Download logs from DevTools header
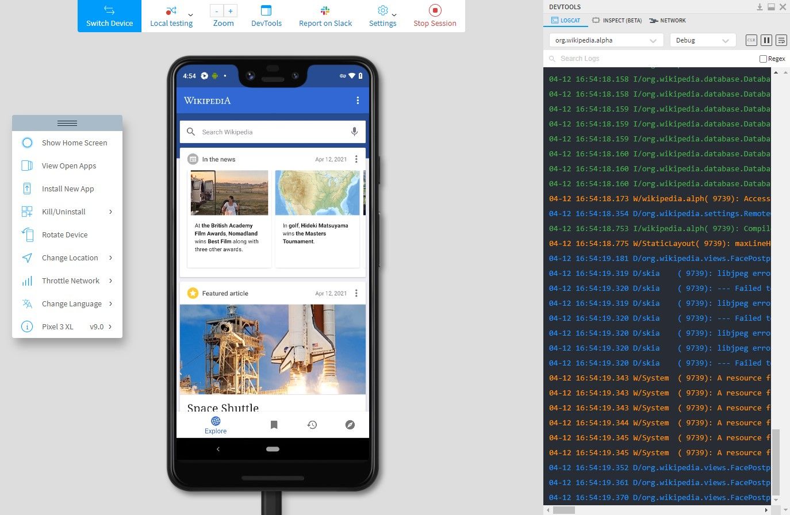The height and width of the screenshot is (515, 790). coord(760,7)
